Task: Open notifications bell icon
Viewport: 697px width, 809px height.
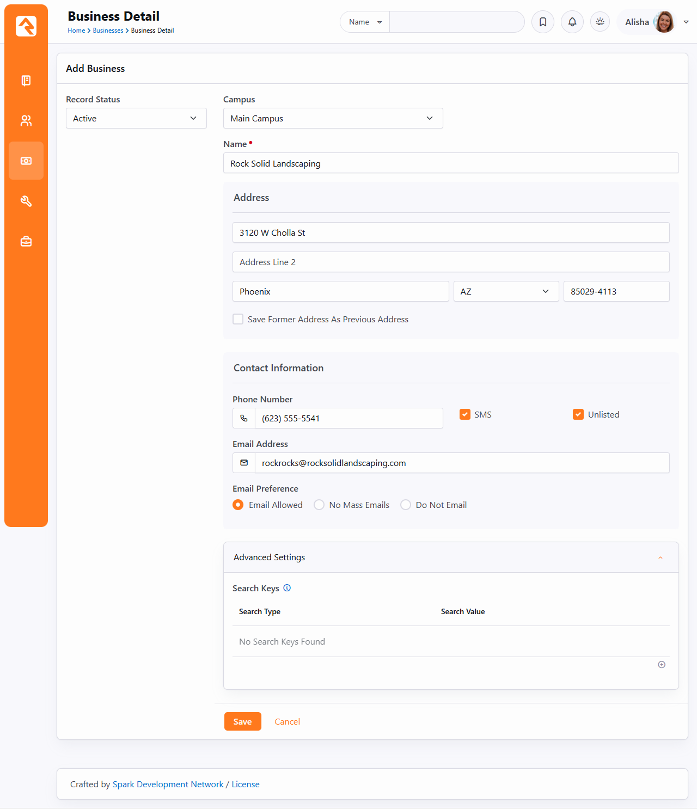Action: [x=572, y=22]
